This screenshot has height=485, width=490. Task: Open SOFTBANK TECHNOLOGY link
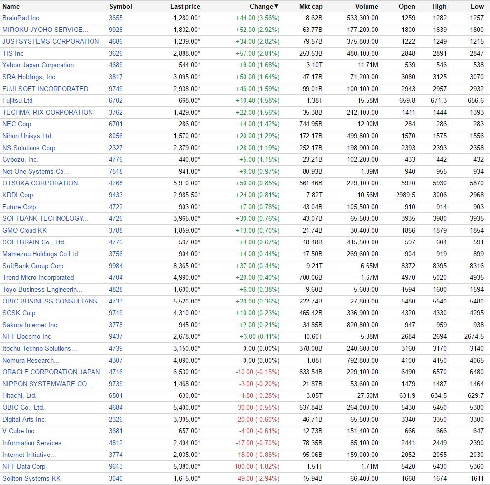(45, 219)
